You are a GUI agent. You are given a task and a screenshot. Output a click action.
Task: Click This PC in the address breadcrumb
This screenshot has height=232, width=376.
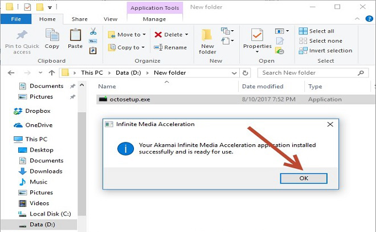[92, 73]
